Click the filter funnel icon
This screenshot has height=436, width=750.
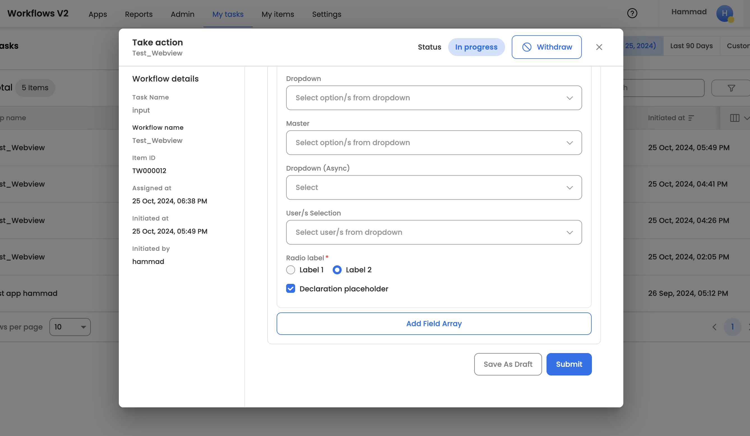731,88
